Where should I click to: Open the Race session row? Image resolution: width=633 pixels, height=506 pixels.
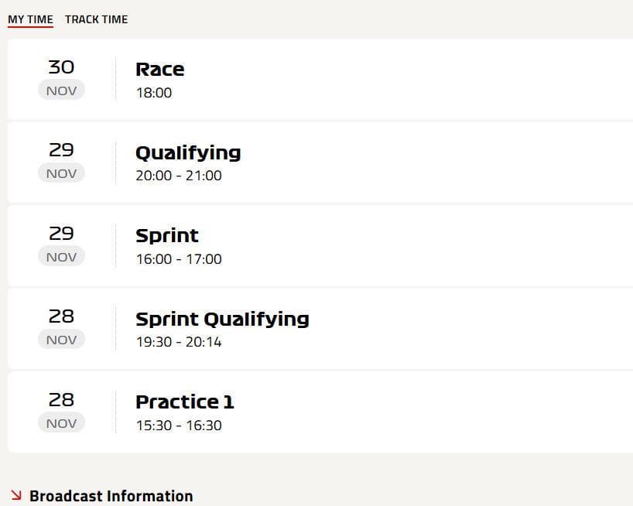point(159,70)
